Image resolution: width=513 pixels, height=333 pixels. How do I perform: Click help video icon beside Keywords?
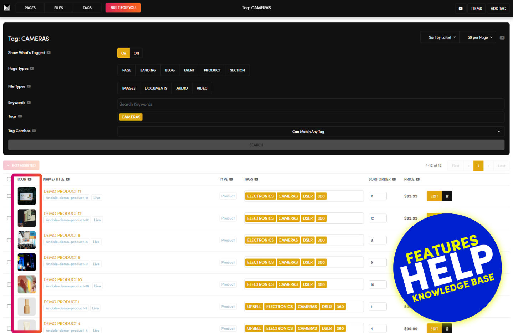pos(29,103)
